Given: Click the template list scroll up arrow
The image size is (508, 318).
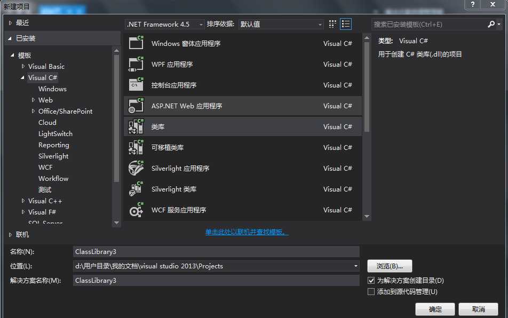Looking at the screenshot, I should click(367, 38).
